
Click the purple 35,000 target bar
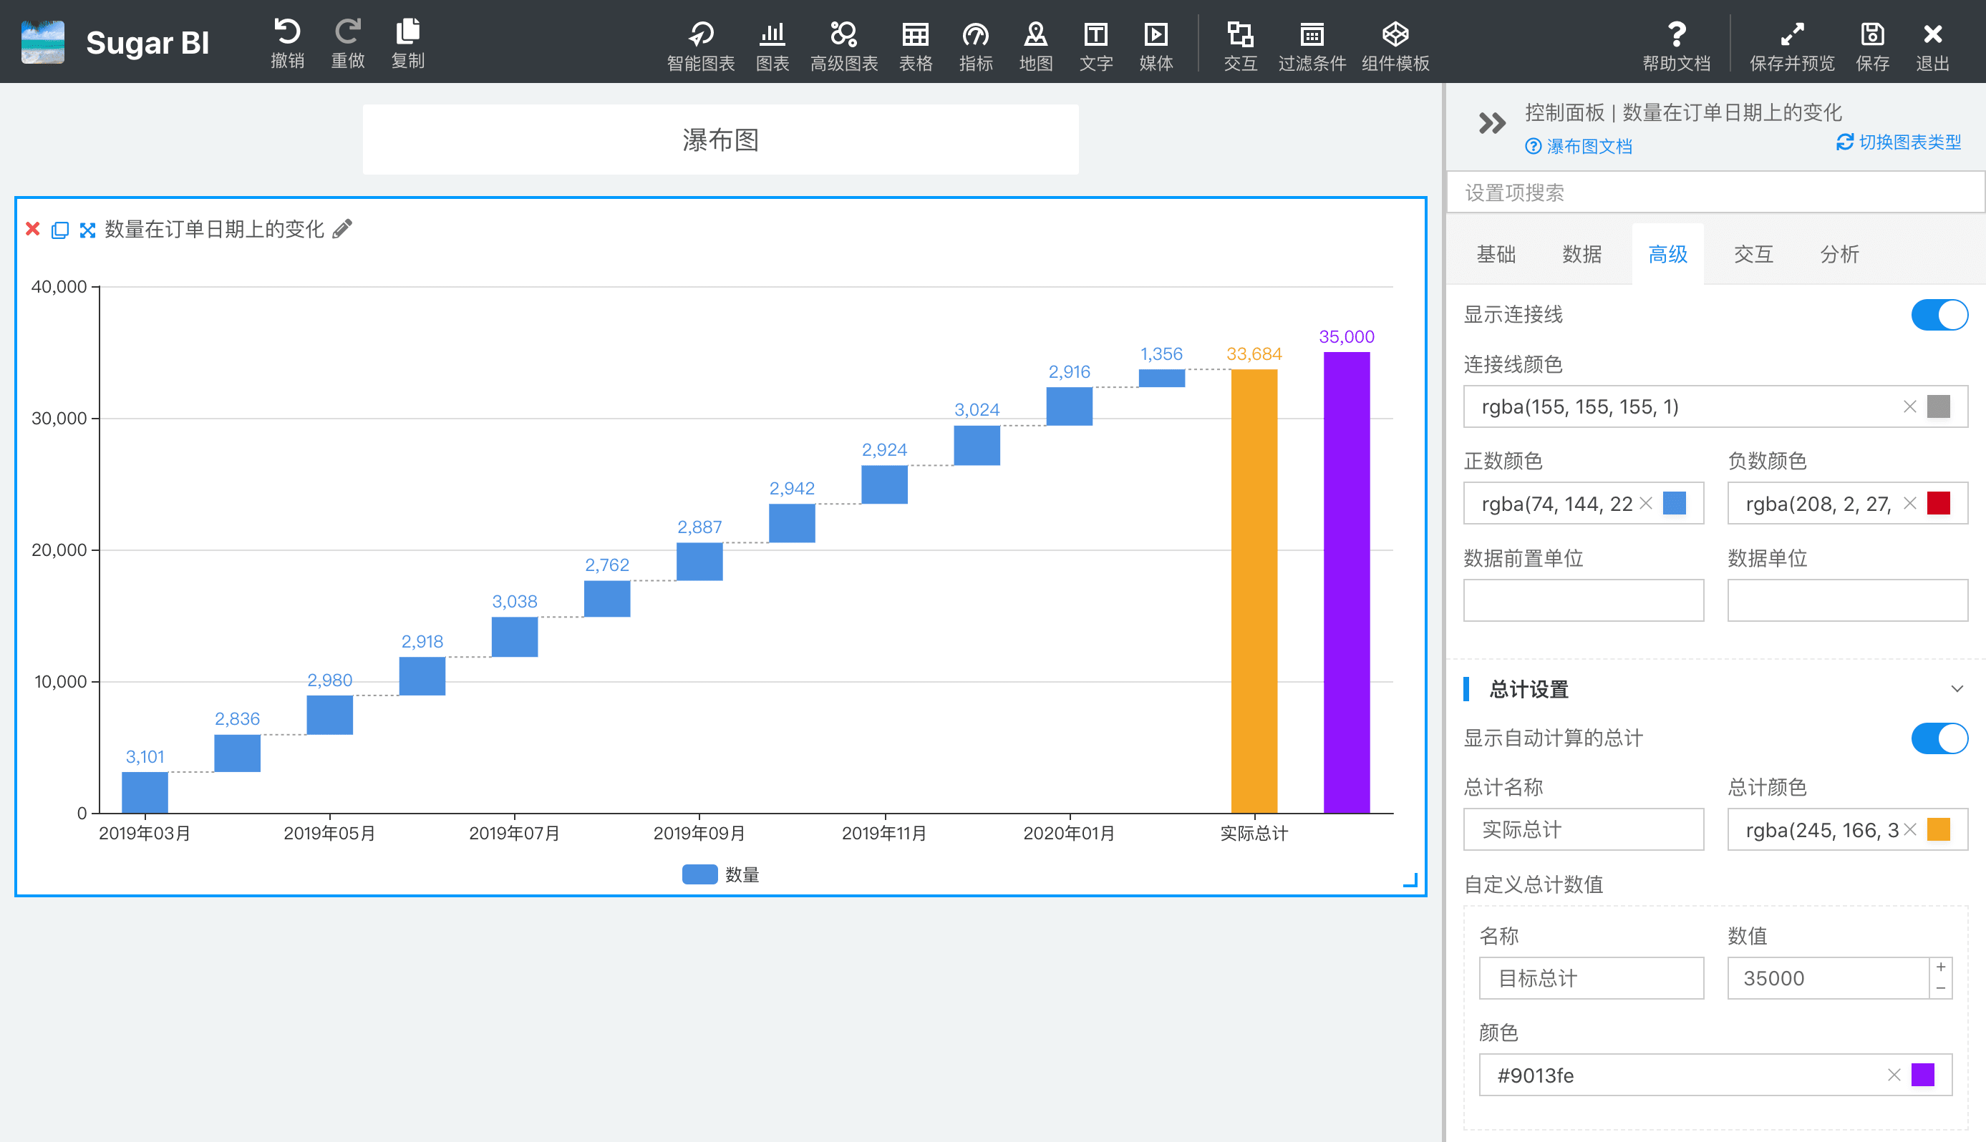(1347, 582)
